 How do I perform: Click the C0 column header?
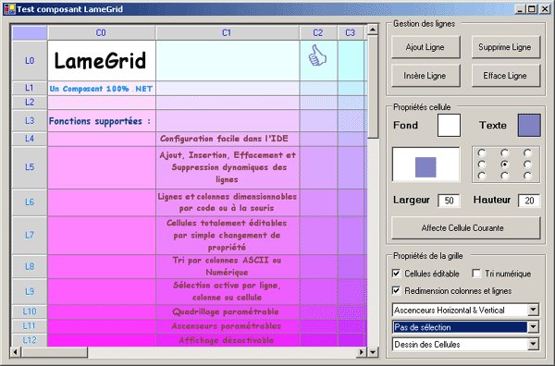tap(102, 33)
